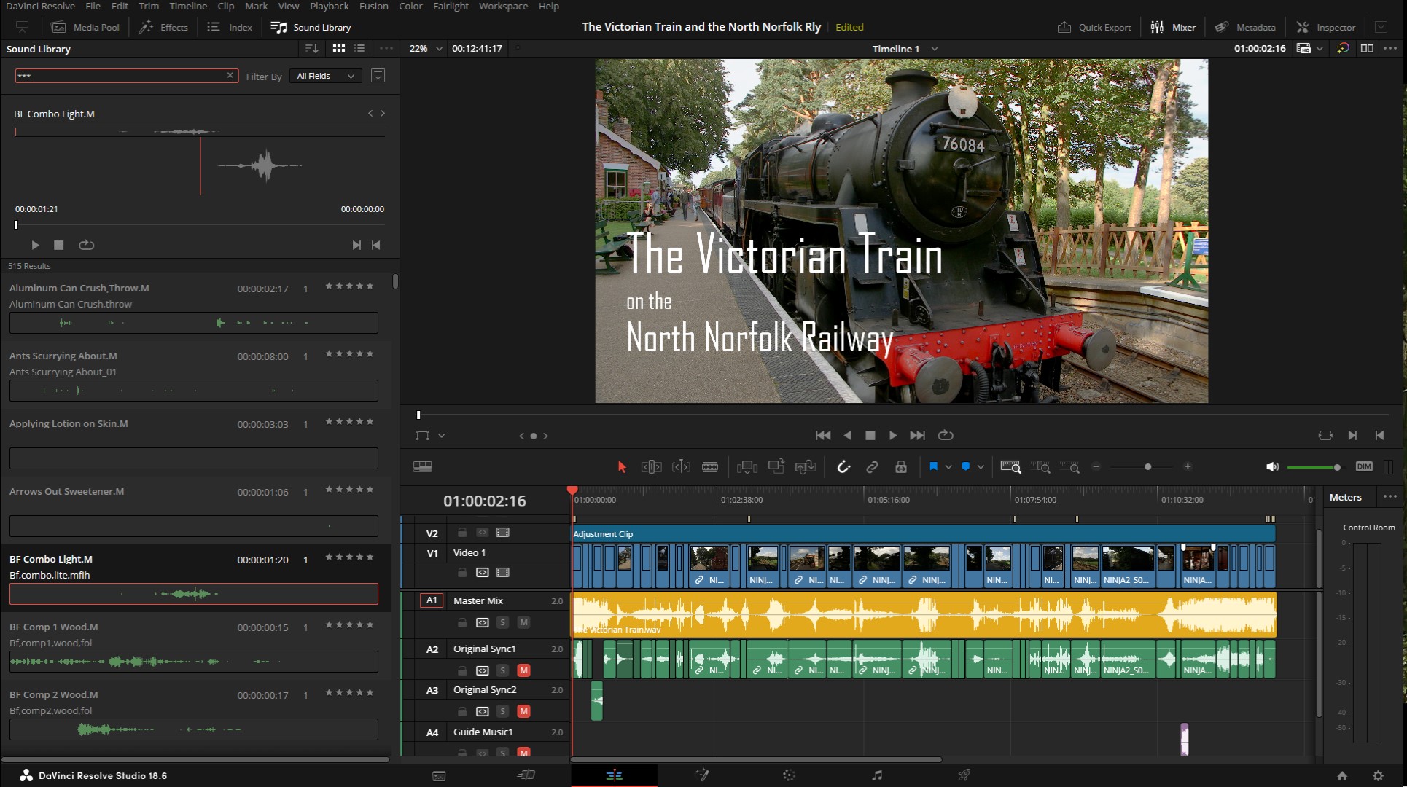Open the Color menu
This screenshot has height=787, width=1407.
(x=410, y=6)
